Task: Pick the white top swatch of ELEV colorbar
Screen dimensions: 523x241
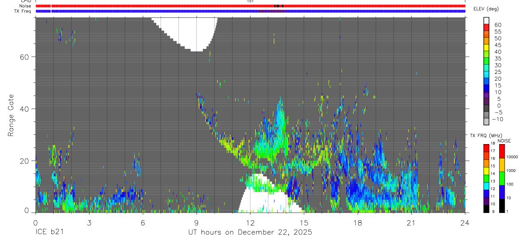Action: (486, 20)
